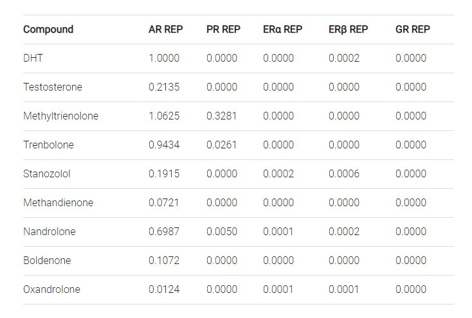
Task: Select the GR REP column header
Action: point(413,30)
